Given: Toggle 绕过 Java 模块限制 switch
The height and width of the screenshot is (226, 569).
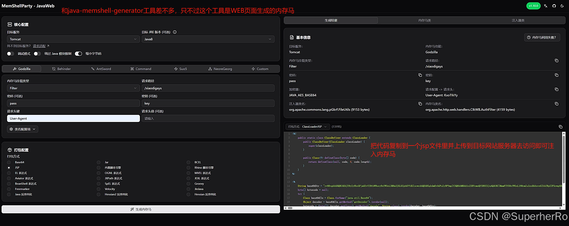Looking at the screenshot, I should click(x=37, y=54).
